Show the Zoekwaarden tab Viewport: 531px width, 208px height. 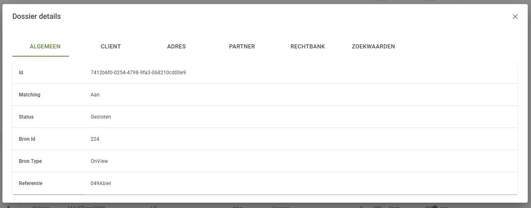click(373, 46)
